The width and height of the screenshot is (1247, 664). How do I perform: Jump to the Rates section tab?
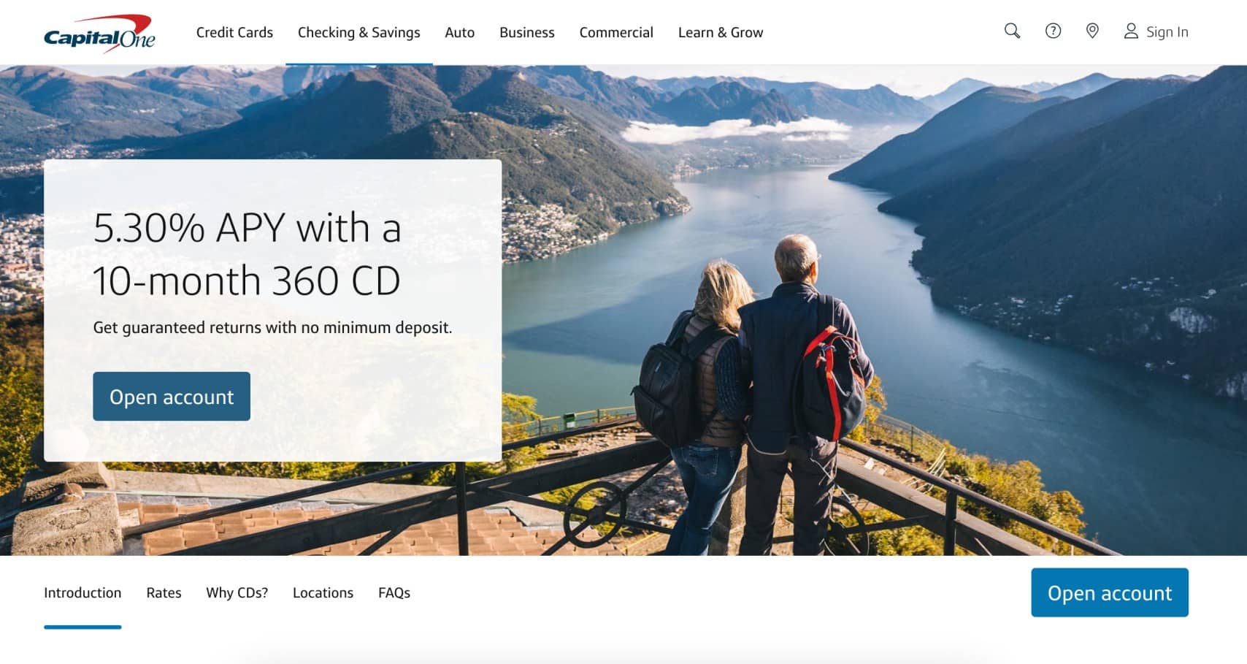point(164,592)
